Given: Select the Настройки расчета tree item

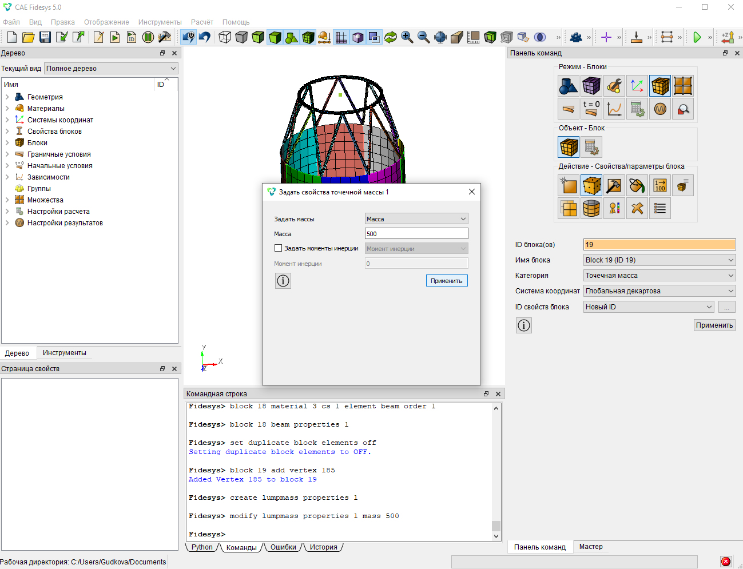Looking at the screenshot, I should [x=58, y=212].
